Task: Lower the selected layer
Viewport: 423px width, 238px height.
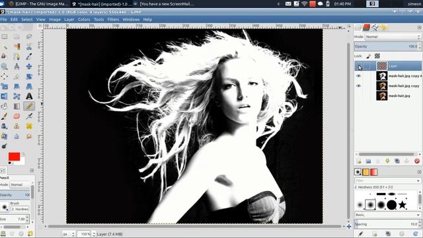Action: [x=387, y=161]
